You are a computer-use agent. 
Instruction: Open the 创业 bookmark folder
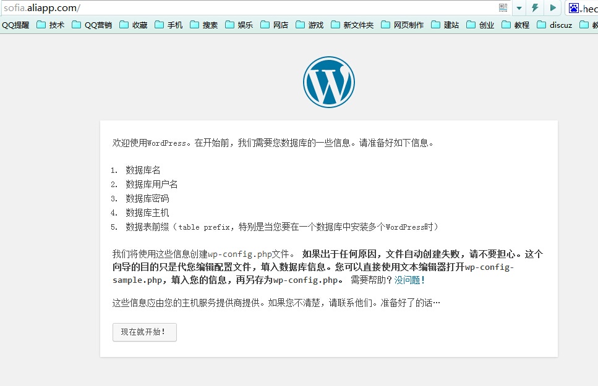pos(480,25)
